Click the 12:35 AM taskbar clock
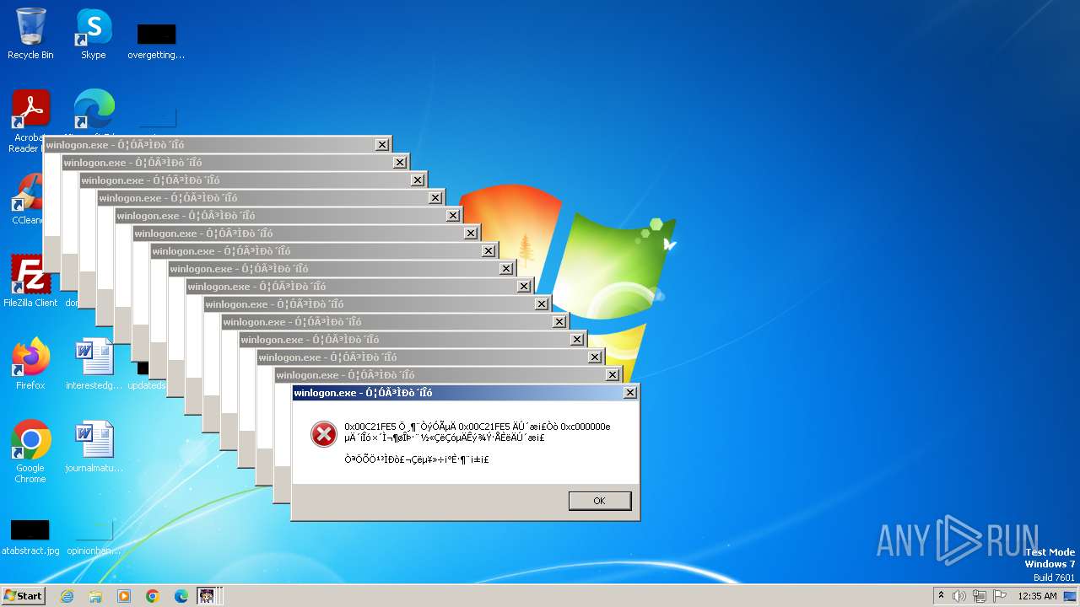The image size is (1080, 607). (x=1037, y=596)
